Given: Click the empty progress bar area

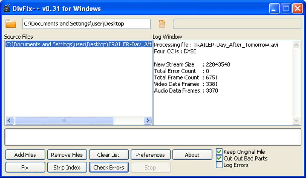Looking at the screenshot, I should coord(153,137).
